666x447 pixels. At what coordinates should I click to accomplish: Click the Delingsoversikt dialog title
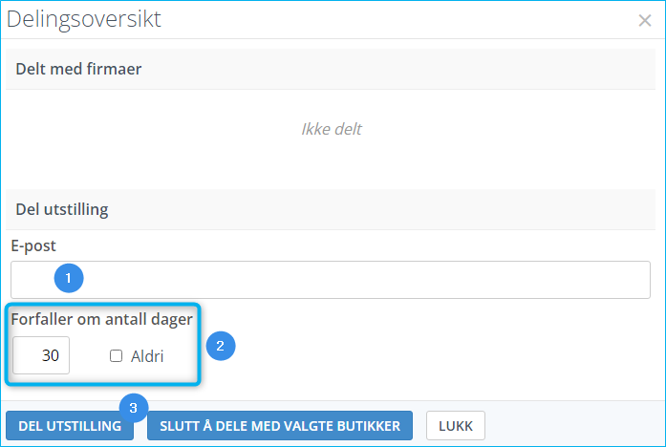point(84,19)
